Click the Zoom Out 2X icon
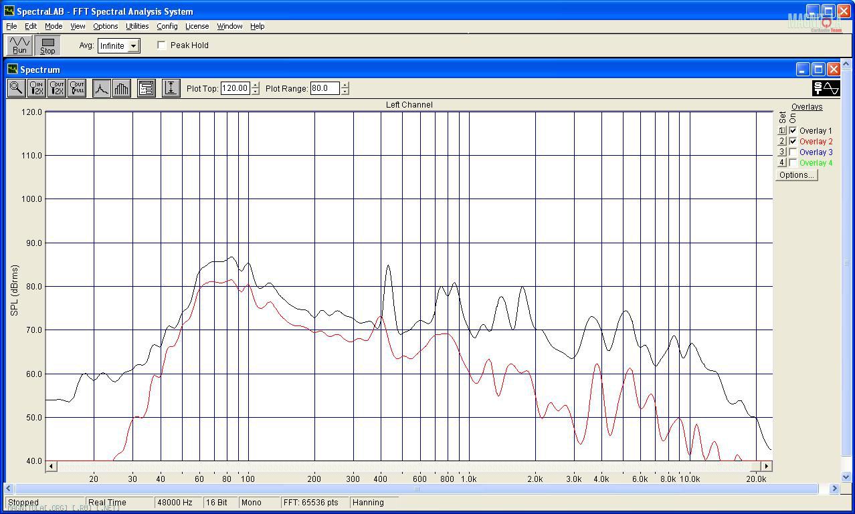Screen dimensions: 855x514 click(x=57, y=88)
